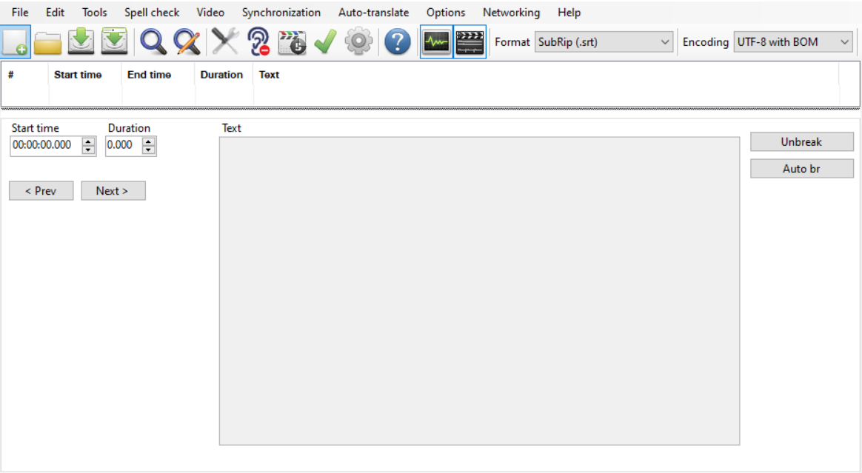Open the Edit menu
The image size is (862, 473).
(x=55, y=12)
